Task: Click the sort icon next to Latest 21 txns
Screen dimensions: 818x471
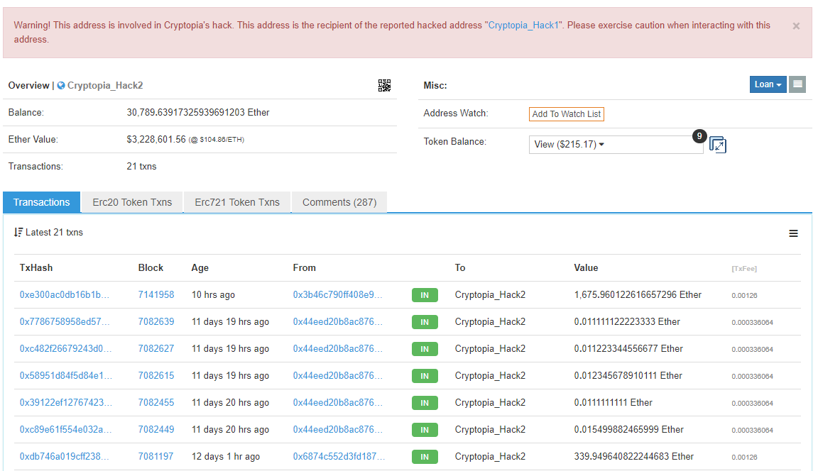Action: click(18, 233)
